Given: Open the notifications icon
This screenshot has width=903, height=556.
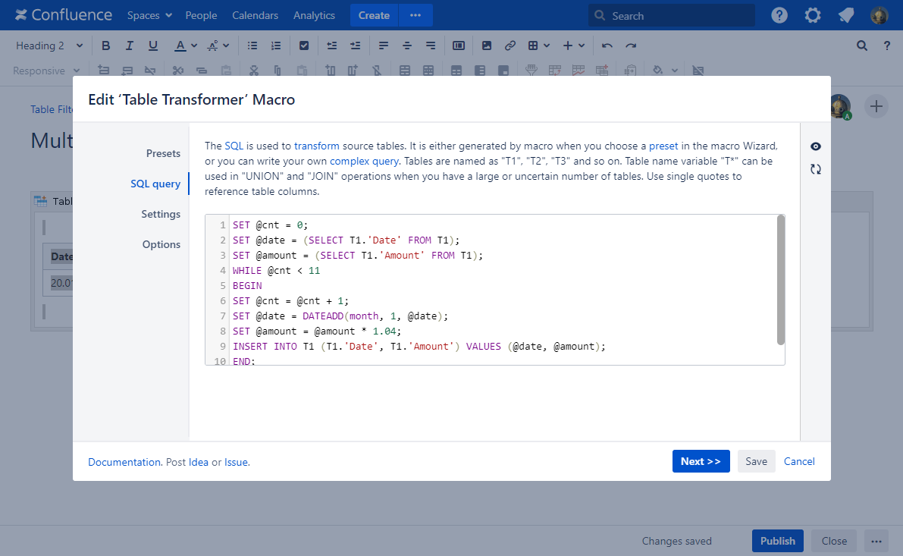Looking at the screenshot, I should 846,16.
